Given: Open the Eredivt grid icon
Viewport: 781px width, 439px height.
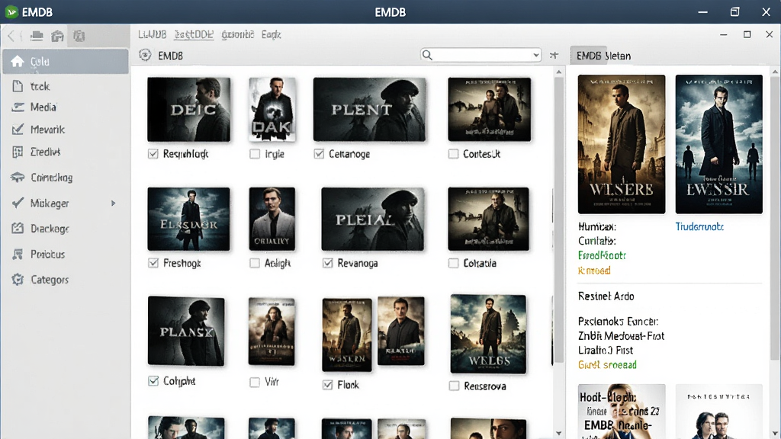Looking at the screenshot, I should coord(18,152).
